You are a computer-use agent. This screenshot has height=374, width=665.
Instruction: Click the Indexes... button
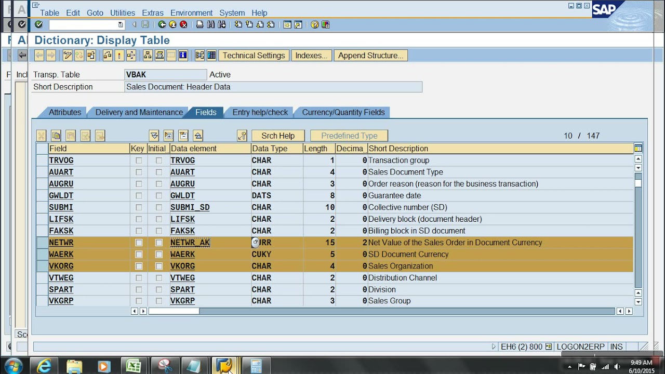click(311, 56)
